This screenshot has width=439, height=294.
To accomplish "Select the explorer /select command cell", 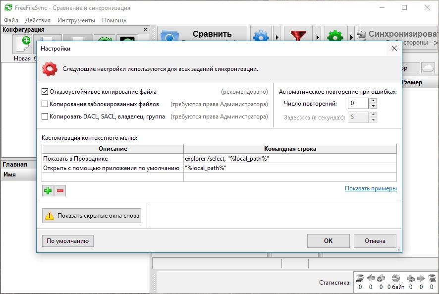I will tap(290, 158).
